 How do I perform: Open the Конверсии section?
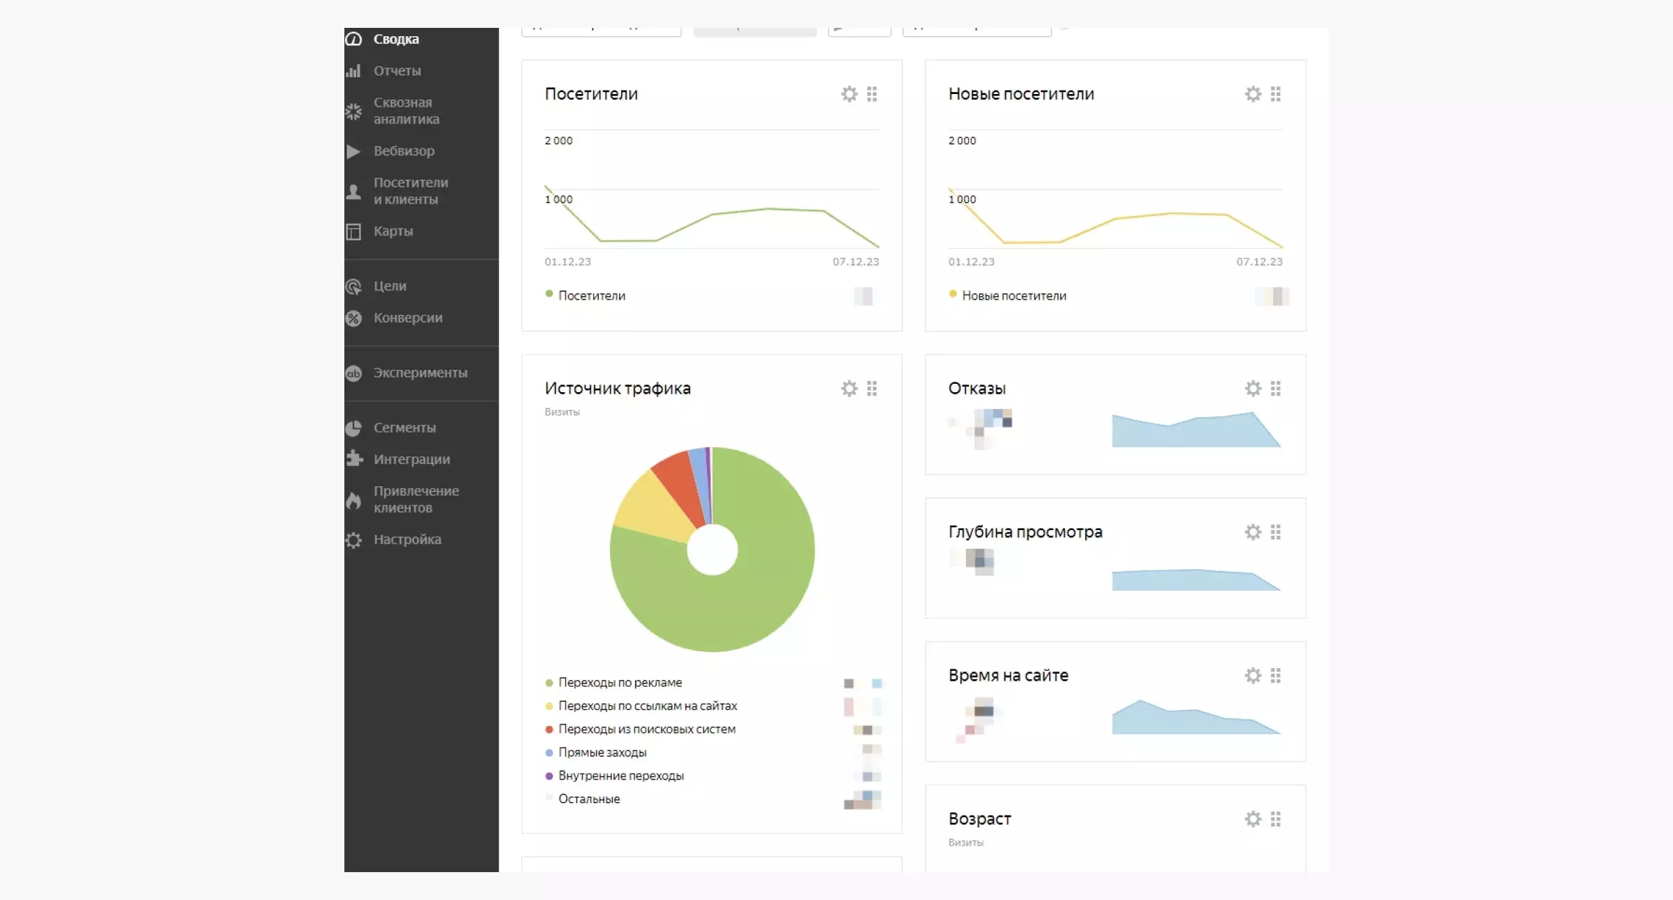tap(407, 318)
